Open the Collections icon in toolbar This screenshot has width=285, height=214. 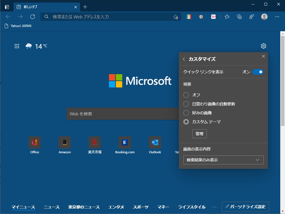pos(239,17)
